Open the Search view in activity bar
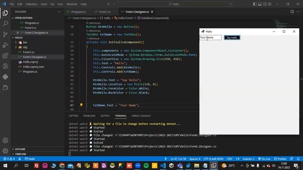 [x=5, y=24]
